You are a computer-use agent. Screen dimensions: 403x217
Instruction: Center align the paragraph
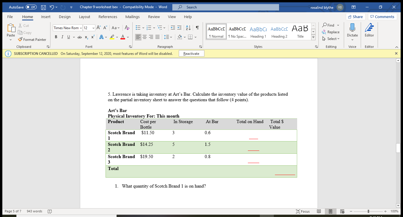[x=145, y=37]
